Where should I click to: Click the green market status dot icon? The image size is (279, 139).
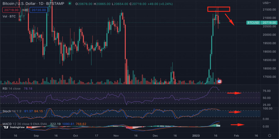click(x=70, y=3)
